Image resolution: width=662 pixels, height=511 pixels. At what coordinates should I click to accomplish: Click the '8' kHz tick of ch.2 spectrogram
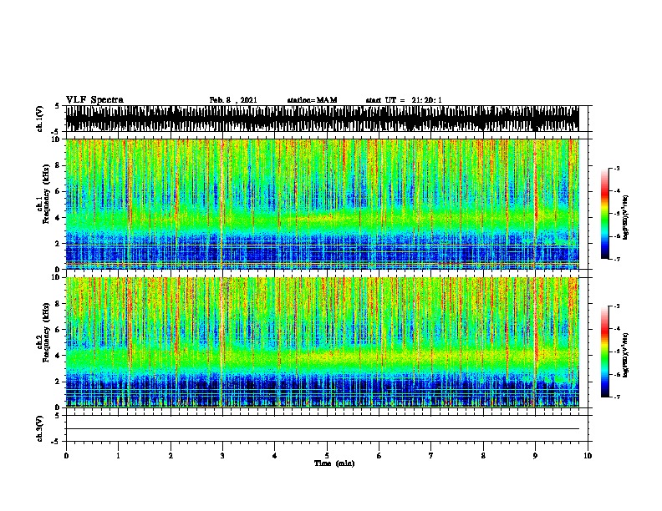tap(59, 304)
